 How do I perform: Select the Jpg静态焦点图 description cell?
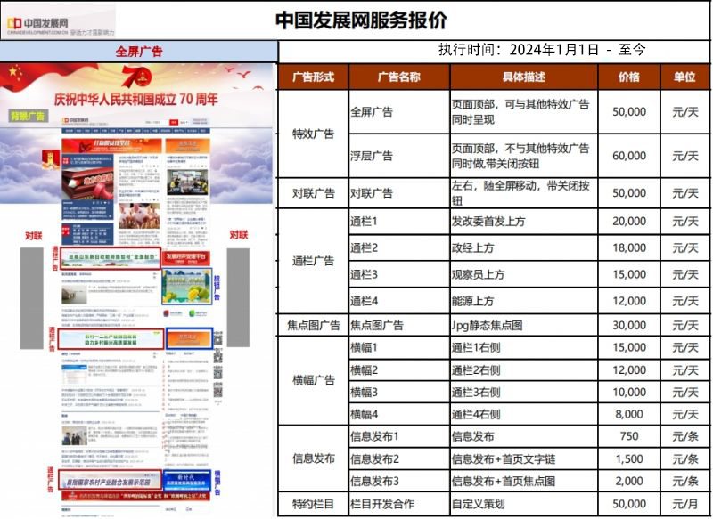pyautogui.click(x=524, y=325)
